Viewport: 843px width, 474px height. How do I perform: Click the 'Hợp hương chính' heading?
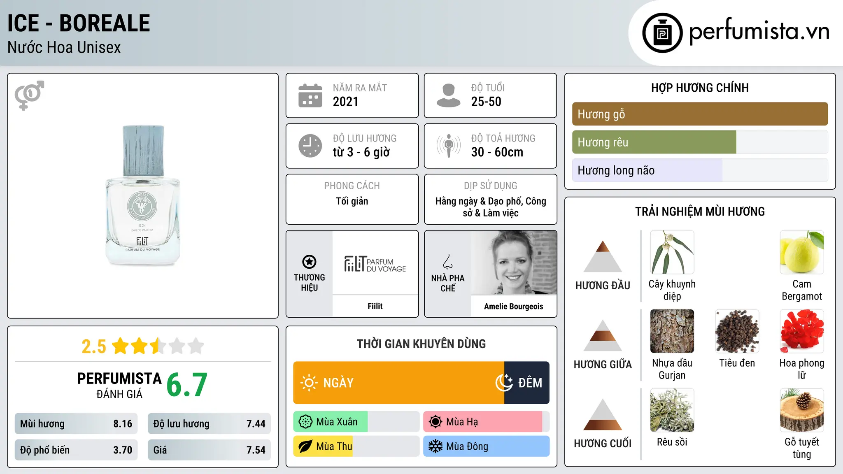coord(700,88)
